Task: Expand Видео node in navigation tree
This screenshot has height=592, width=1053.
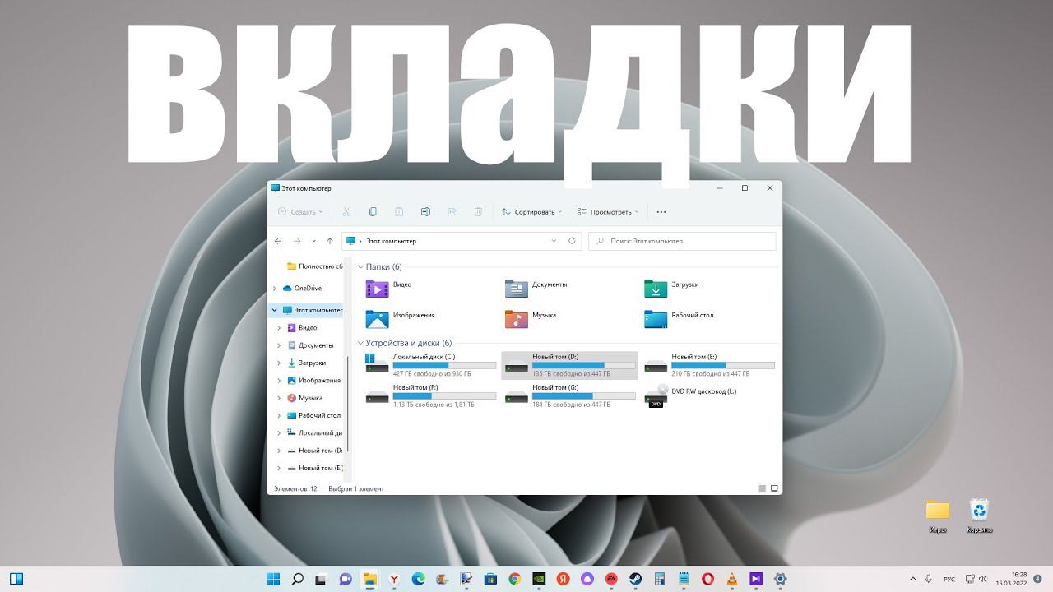Action: point(279,328)
